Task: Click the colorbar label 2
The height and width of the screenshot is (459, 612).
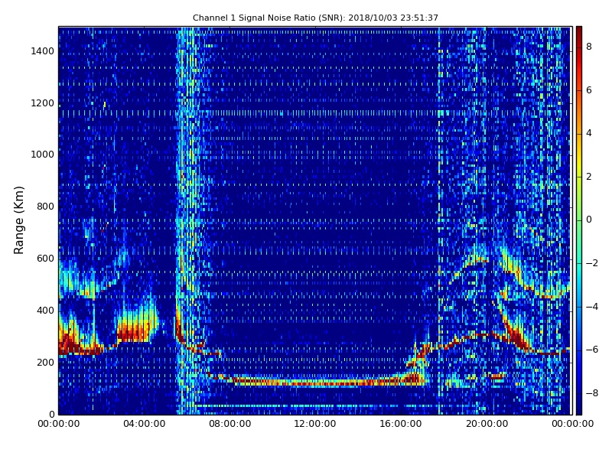Action: click(589, 177)
